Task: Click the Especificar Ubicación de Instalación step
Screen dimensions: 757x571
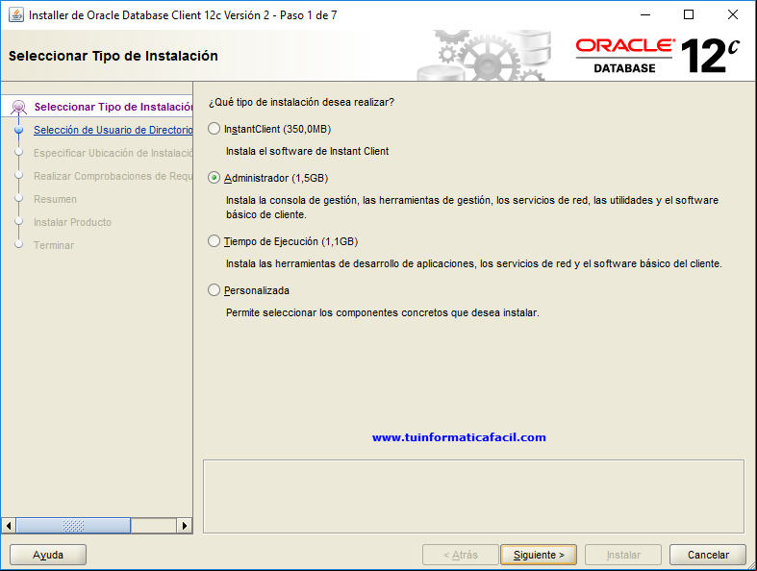Action: (113, 153)
